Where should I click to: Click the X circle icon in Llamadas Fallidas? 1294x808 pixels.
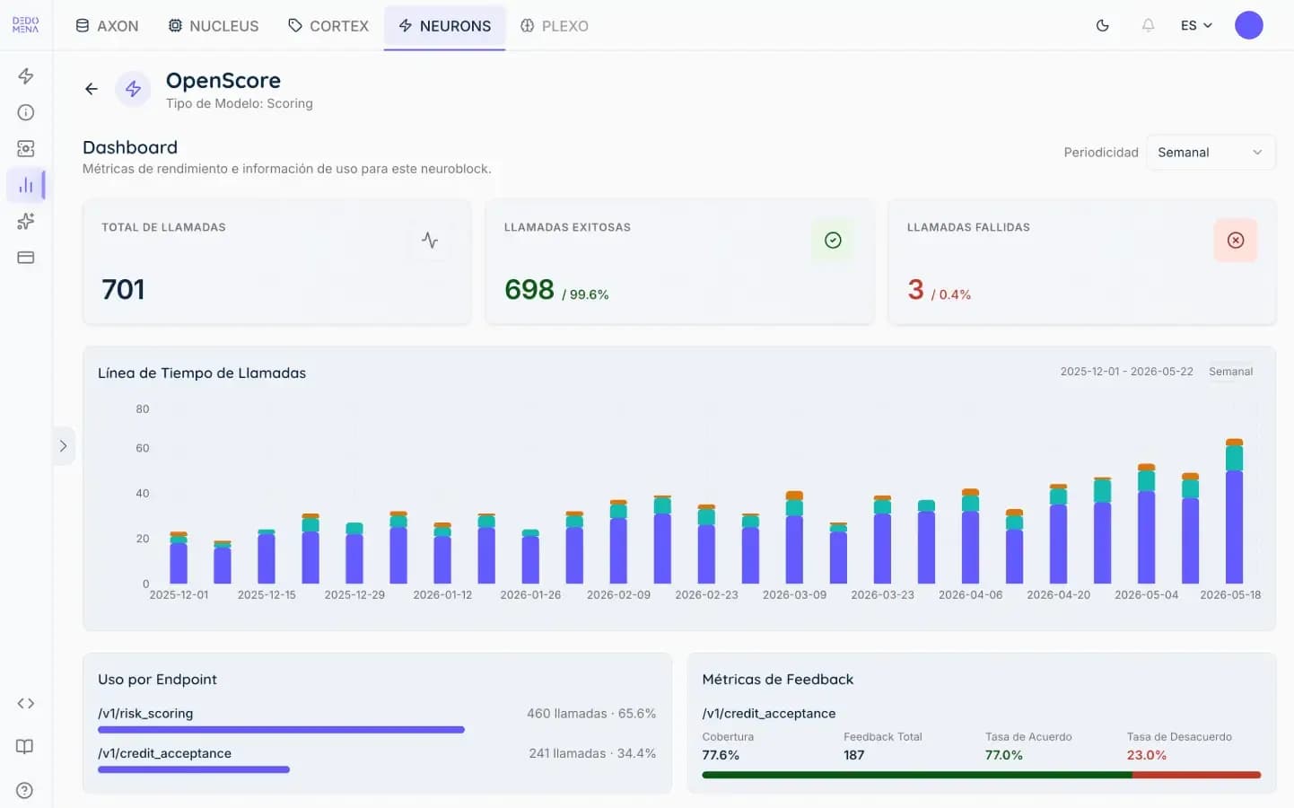click(x=1236, y=240)
